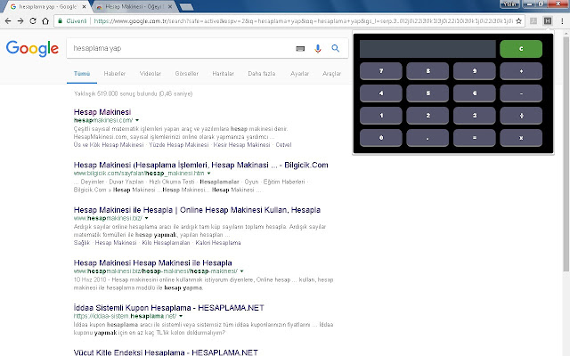Open the calculator extension H icon
This screenshot has height=356, width=570.
[548, 21]
